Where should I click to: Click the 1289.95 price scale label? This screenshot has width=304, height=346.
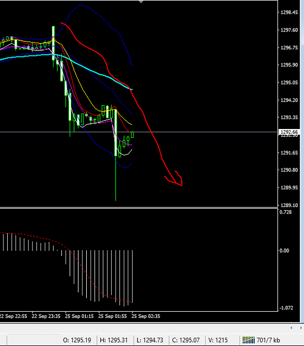289,188
